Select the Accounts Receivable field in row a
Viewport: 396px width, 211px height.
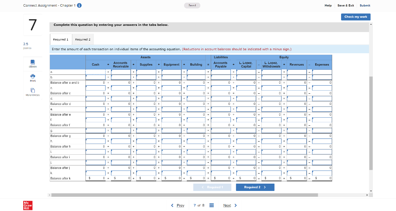tap(121, 72)
